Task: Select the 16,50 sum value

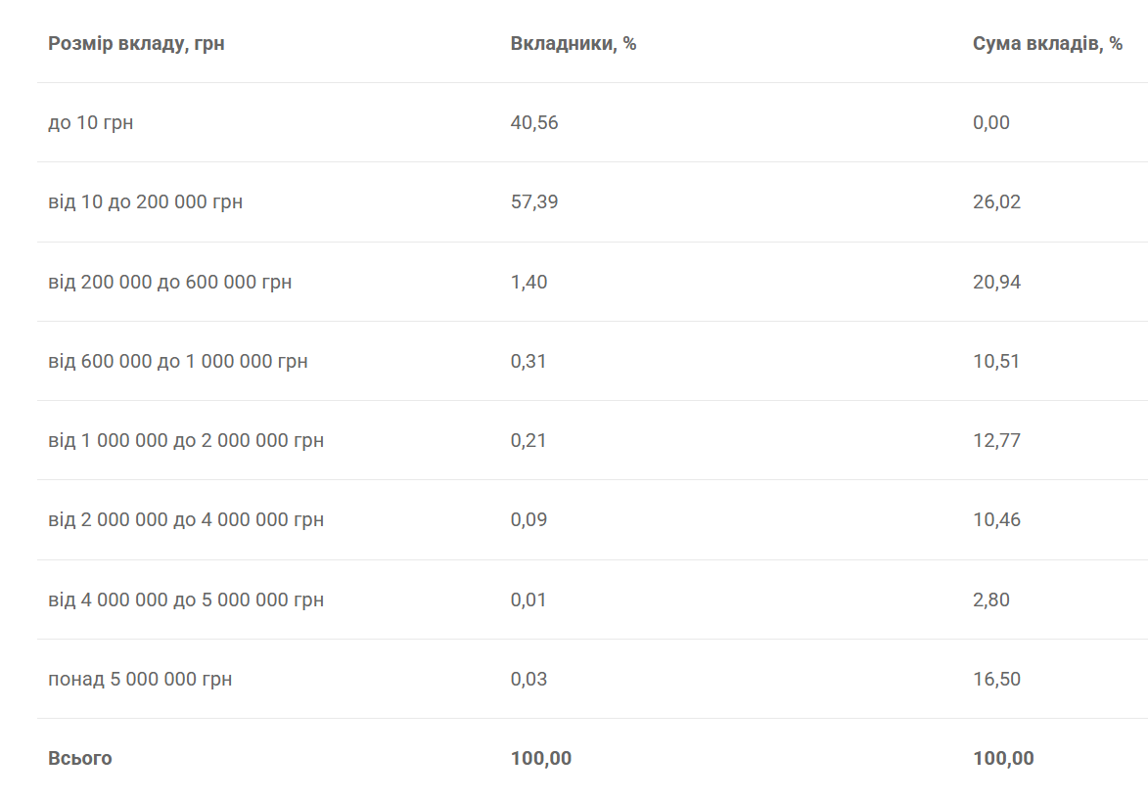Action: point(996,680)
